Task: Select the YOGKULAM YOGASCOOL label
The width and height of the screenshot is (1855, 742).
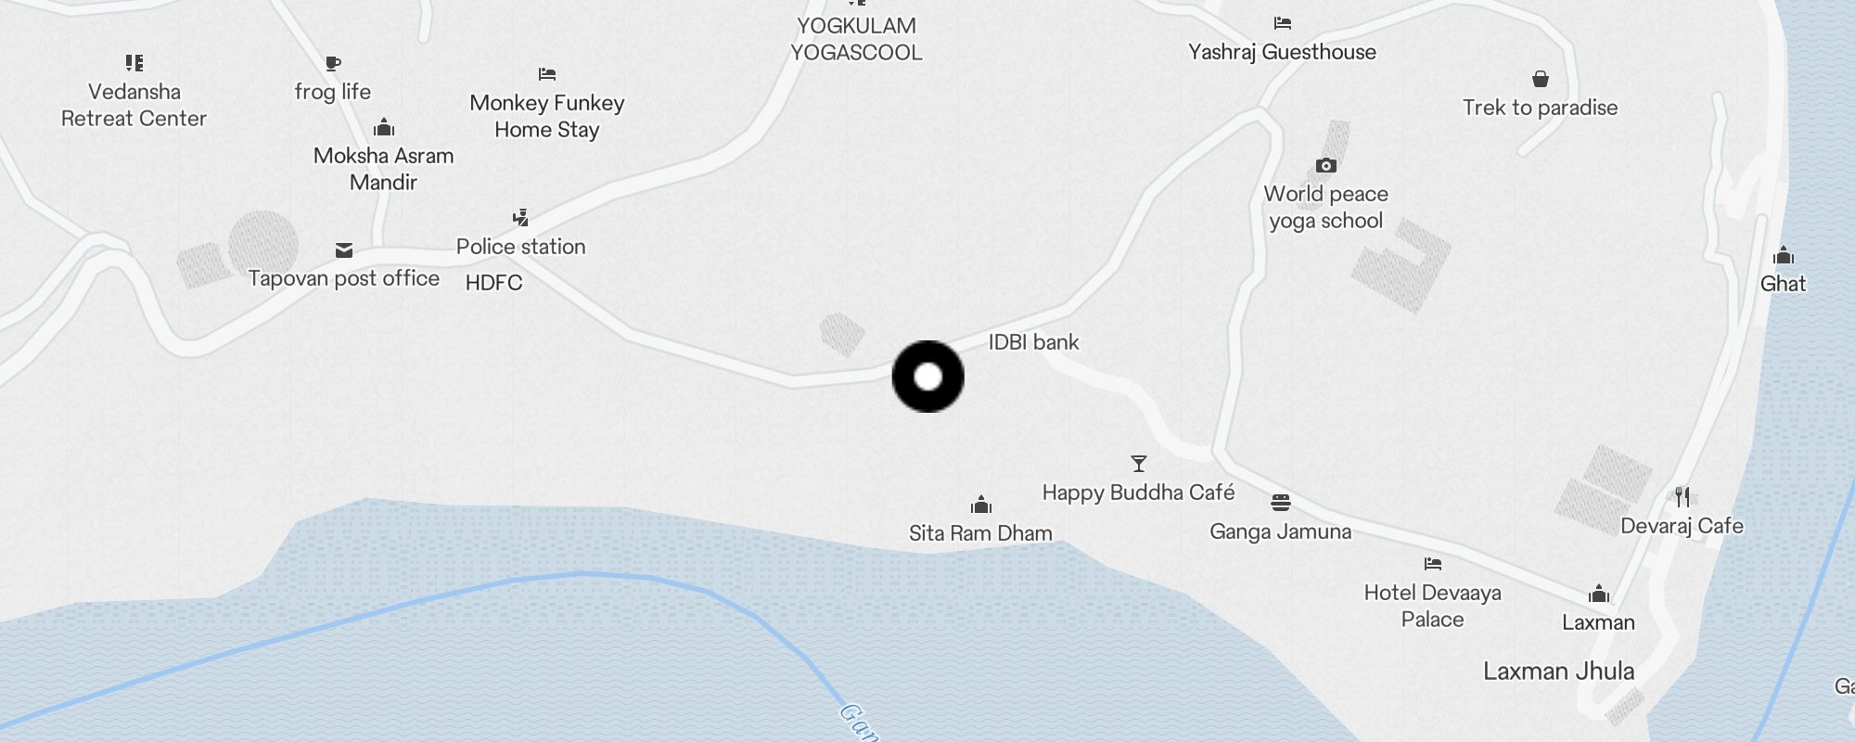Action: point(856,39)
